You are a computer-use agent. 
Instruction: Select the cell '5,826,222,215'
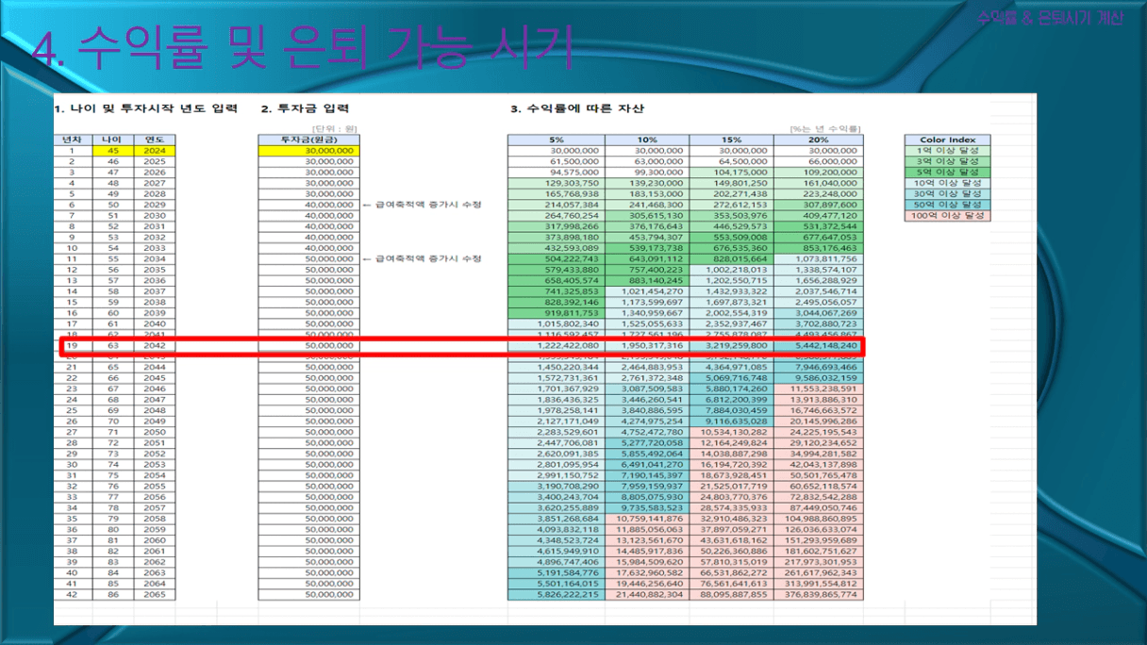(x=557, y=595)
